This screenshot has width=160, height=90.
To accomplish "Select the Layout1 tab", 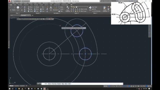I will pos(17,86).
